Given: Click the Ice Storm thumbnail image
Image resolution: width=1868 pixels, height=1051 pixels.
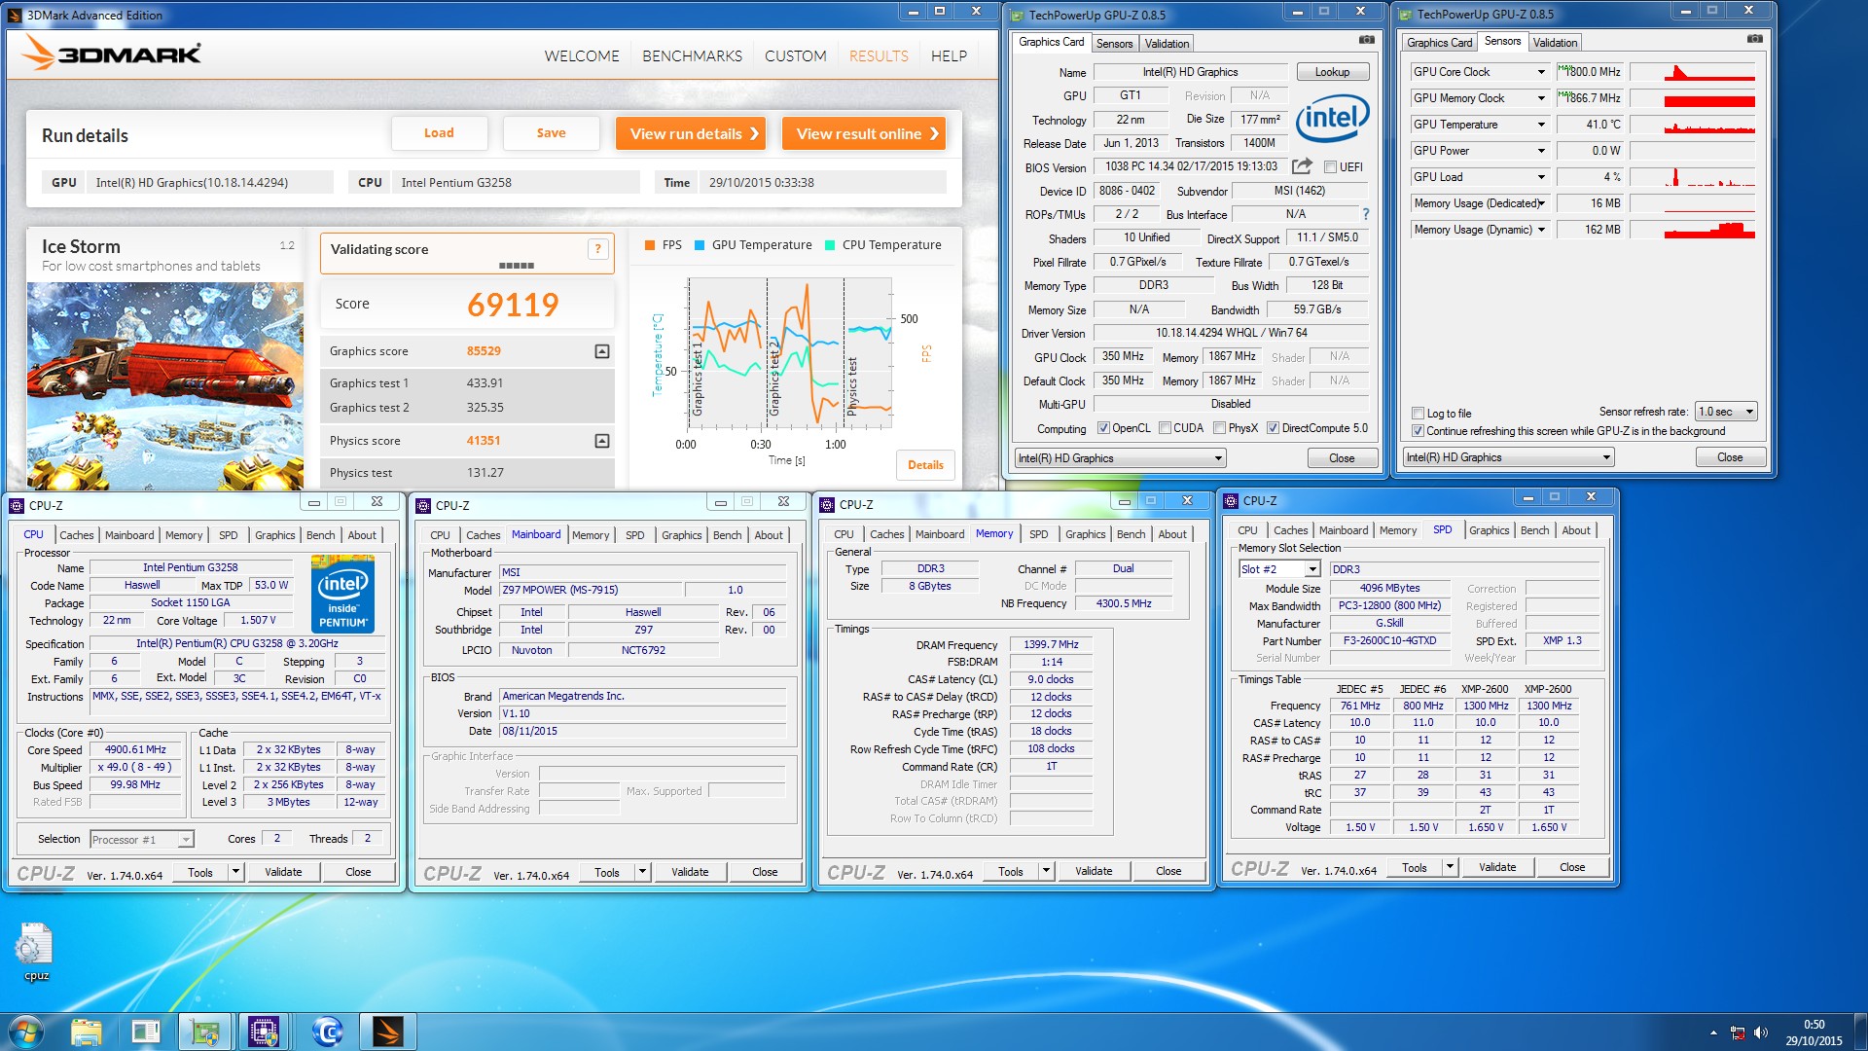Looking at the screenshot, I should pyautogui.click(x=165, y=385).
